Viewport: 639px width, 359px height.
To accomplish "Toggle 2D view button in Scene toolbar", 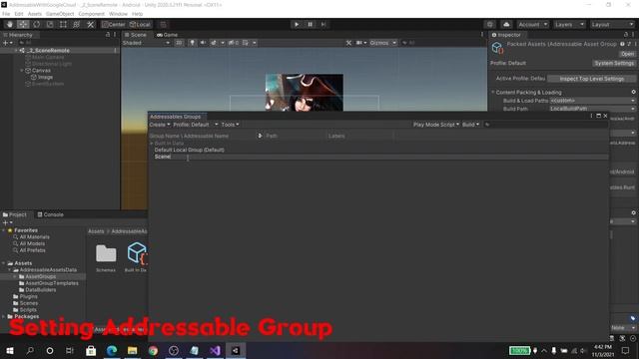I will [x=179, y=43].
